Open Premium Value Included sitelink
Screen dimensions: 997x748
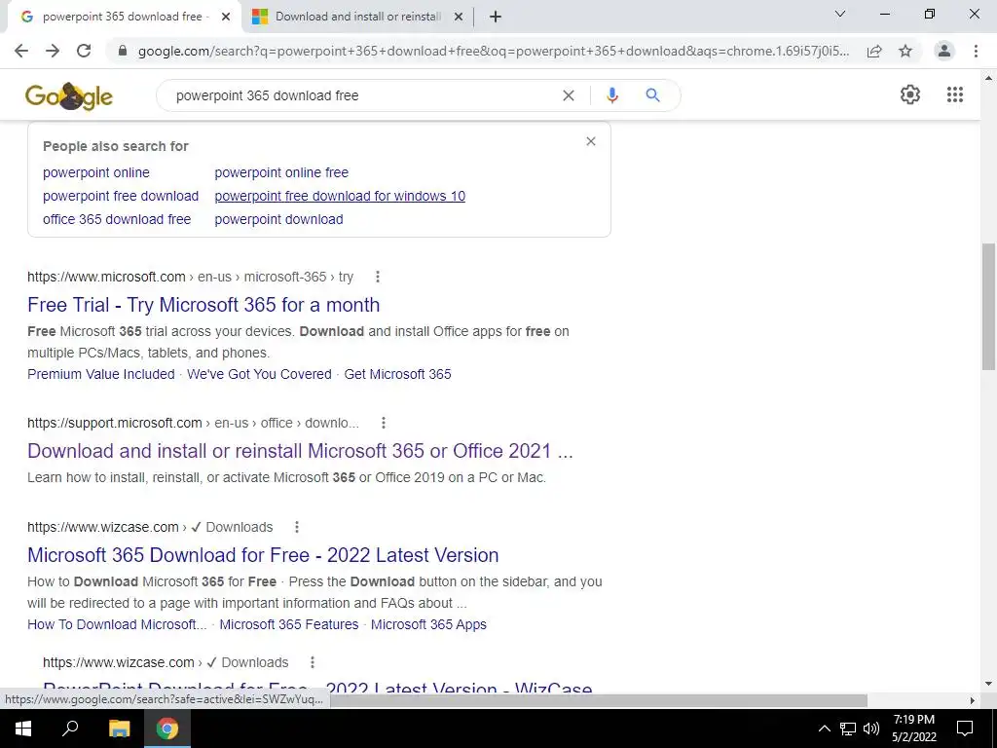(x=101, y=374)
